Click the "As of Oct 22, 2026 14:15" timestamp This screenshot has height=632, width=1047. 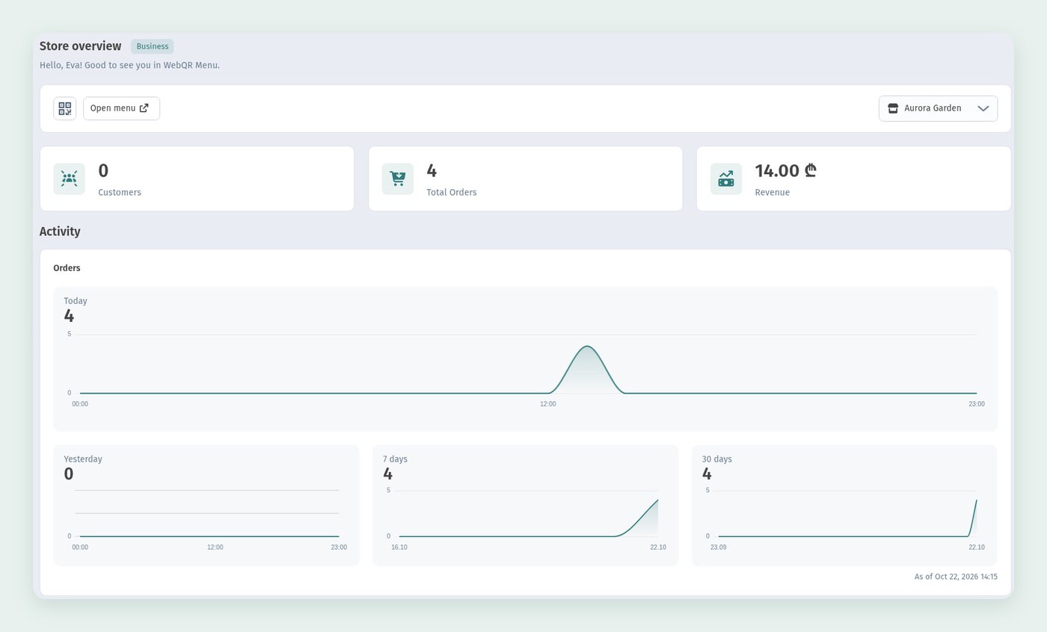tap(956, 577)
